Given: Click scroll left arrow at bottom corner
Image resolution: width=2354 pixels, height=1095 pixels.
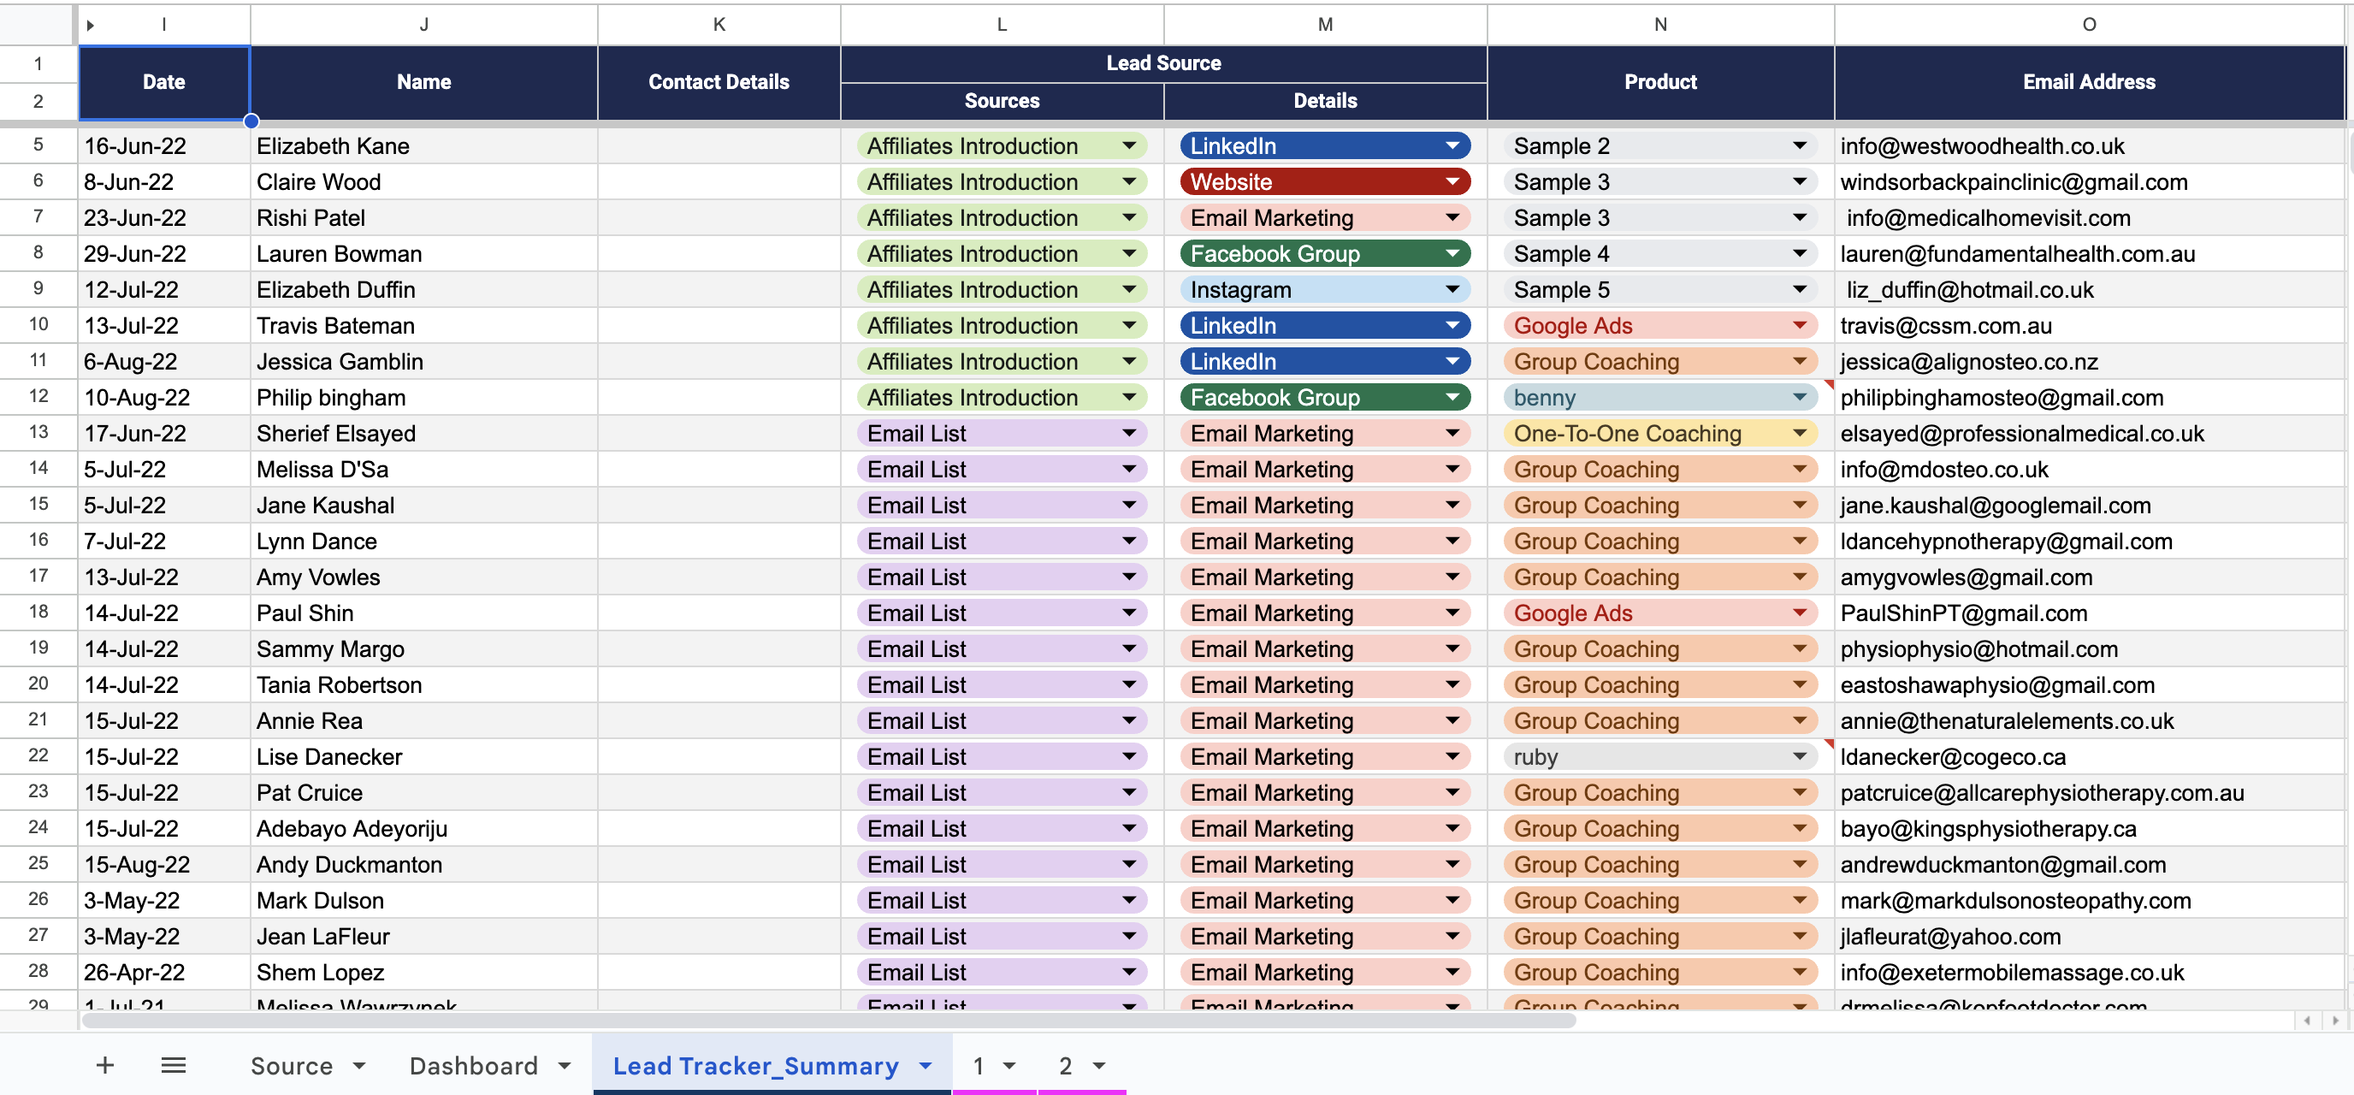Looking at the screenshot, I should point(2308,1020).
